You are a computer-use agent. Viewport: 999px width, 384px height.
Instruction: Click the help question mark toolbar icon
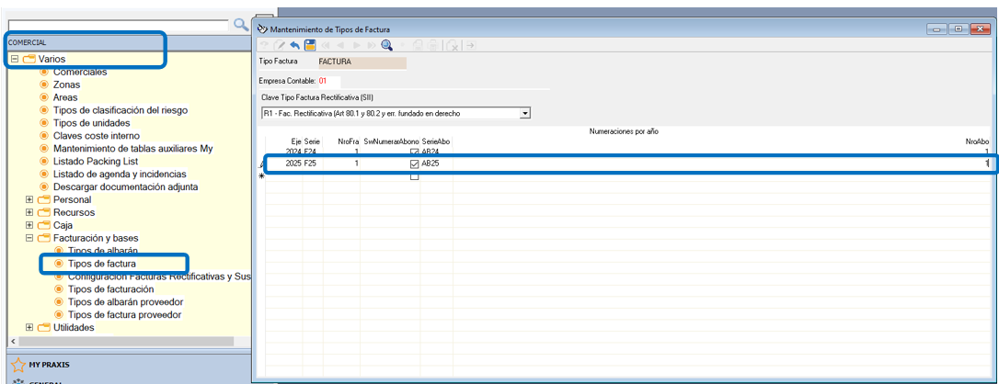click(264, 44)
